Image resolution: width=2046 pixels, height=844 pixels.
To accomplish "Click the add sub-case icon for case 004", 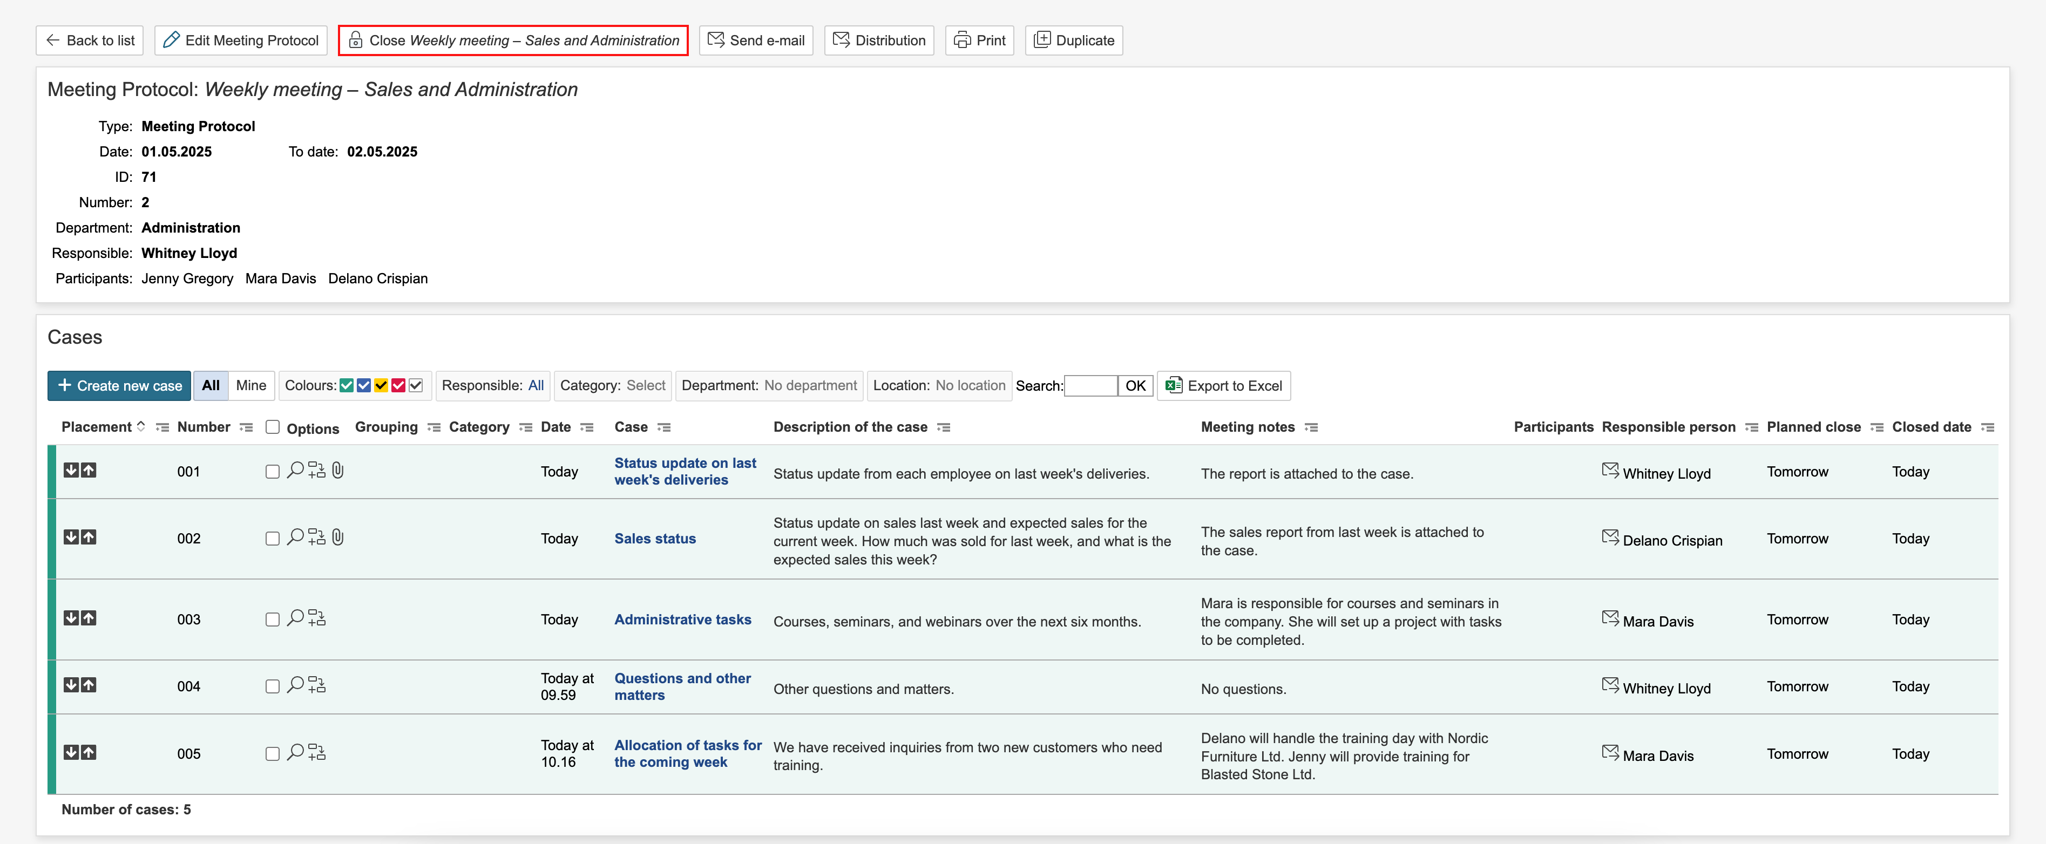I will [317, 685].
